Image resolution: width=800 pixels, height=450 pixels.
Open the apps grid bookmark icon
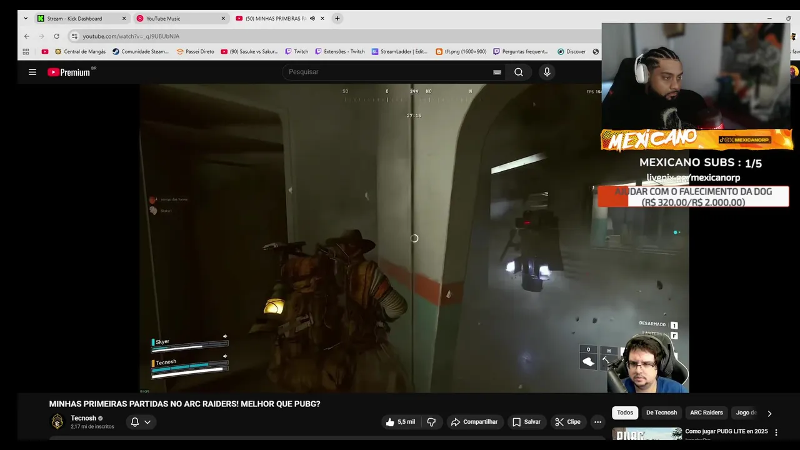26,52
